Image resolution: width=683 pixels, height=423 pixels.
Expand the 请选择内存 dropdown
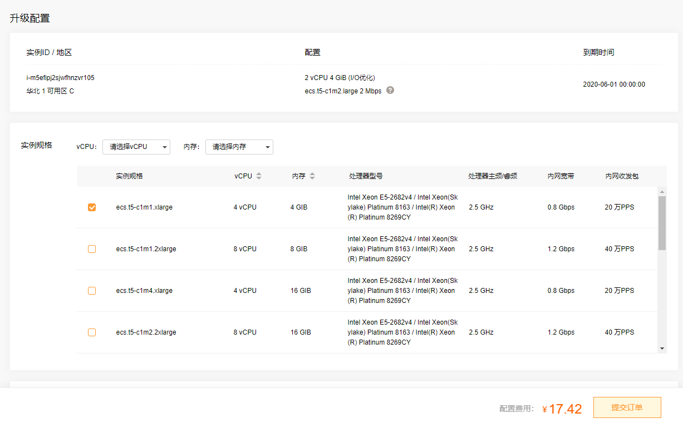239,147
